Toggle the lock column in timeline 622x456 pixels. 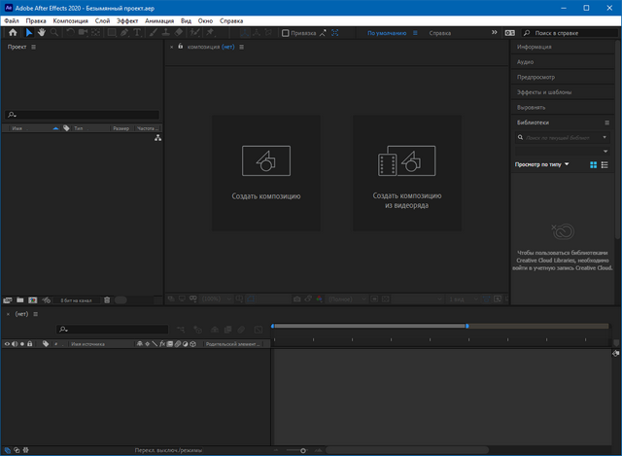tap(30, 344)
